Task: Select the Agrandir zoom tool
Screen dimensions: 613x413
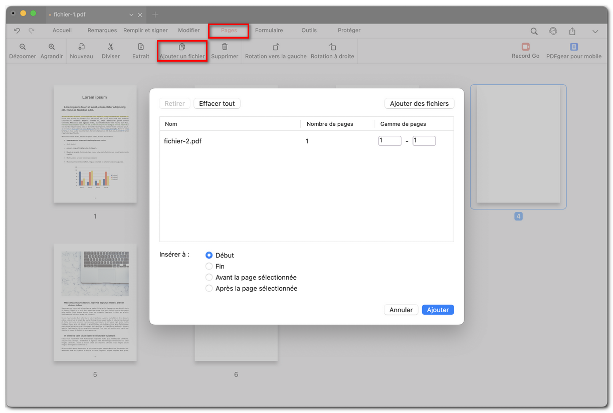Action: pyautogui.click(x=51, y=50)
